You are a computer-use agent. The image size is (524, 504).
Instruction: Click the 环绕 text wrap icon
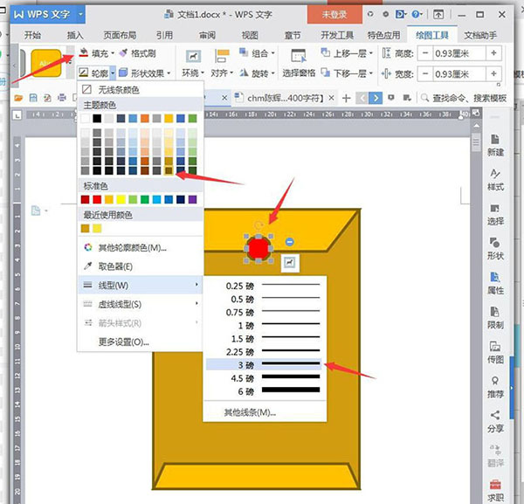click(x=193, y=56)
